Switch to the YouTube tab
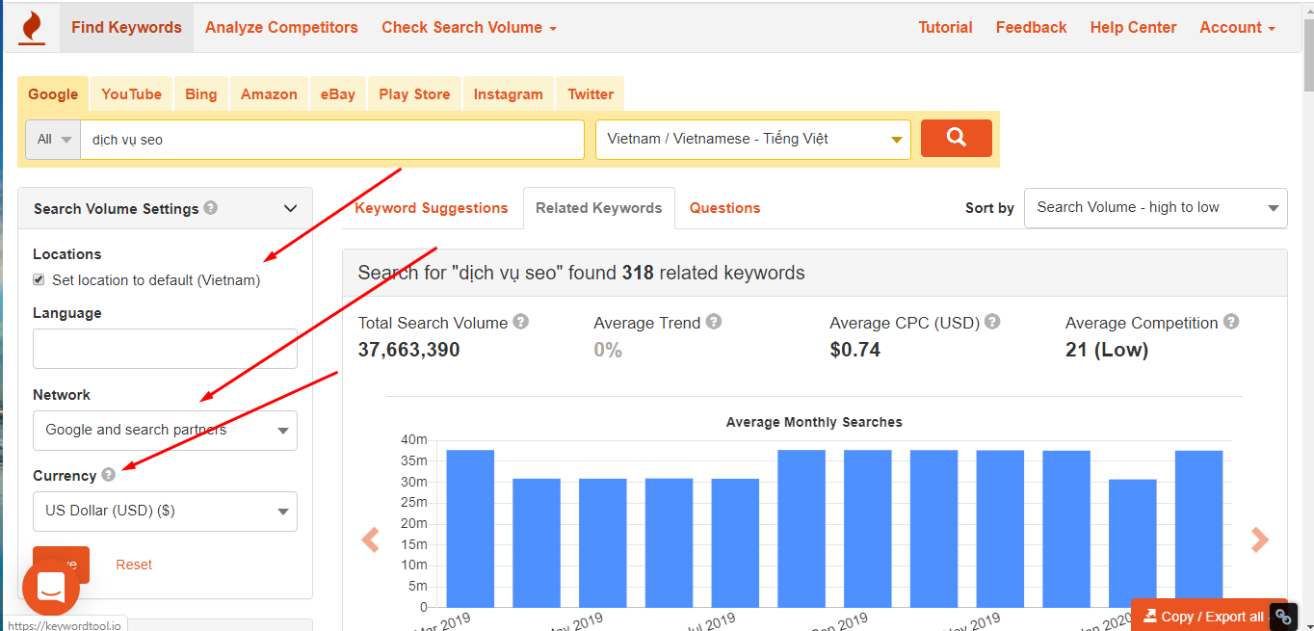This screenshot has width=1314, height=631. (x=131, y=94)
